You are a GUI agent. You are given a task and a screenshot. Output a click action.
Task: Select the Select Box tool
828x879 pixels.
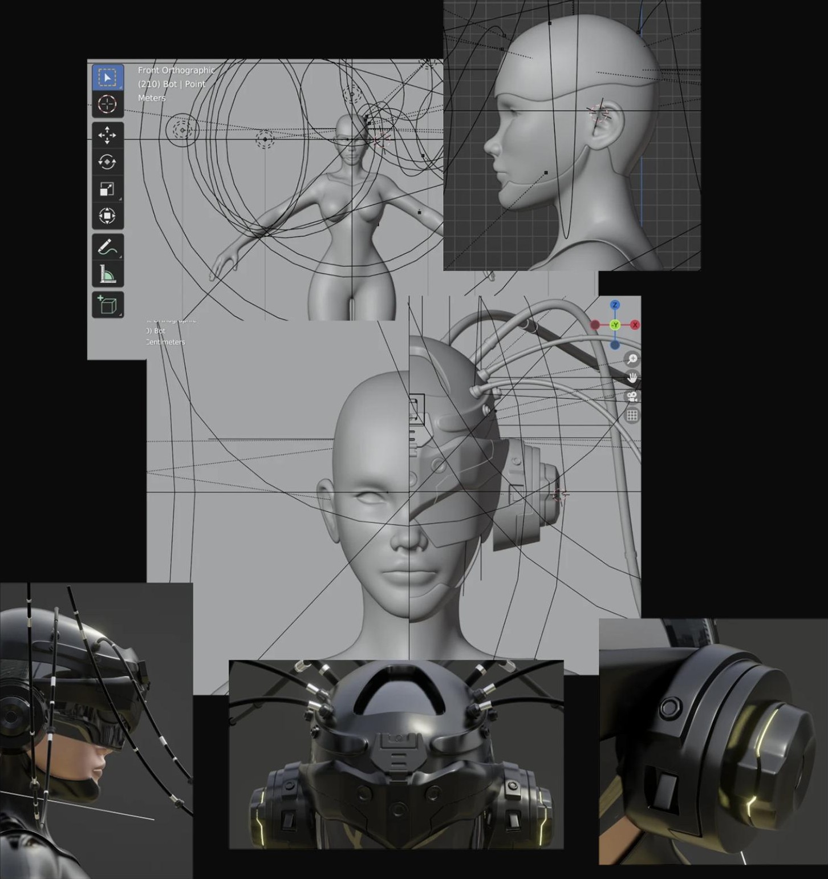click(107, 78)
